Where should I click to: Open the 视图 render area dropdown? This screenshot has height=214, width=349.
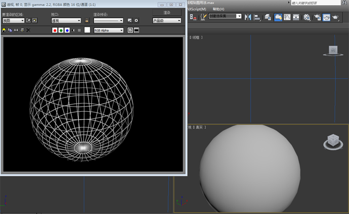click(x=13, y=21)
